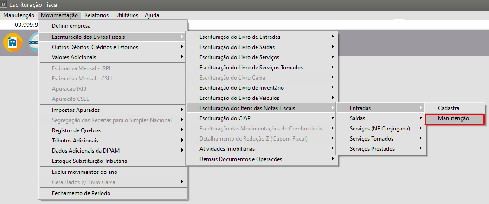This screenshot has height=204, width=489.
Task: Open the Ajuda menu
Action: pyautogui.click(x=152, y=15)
